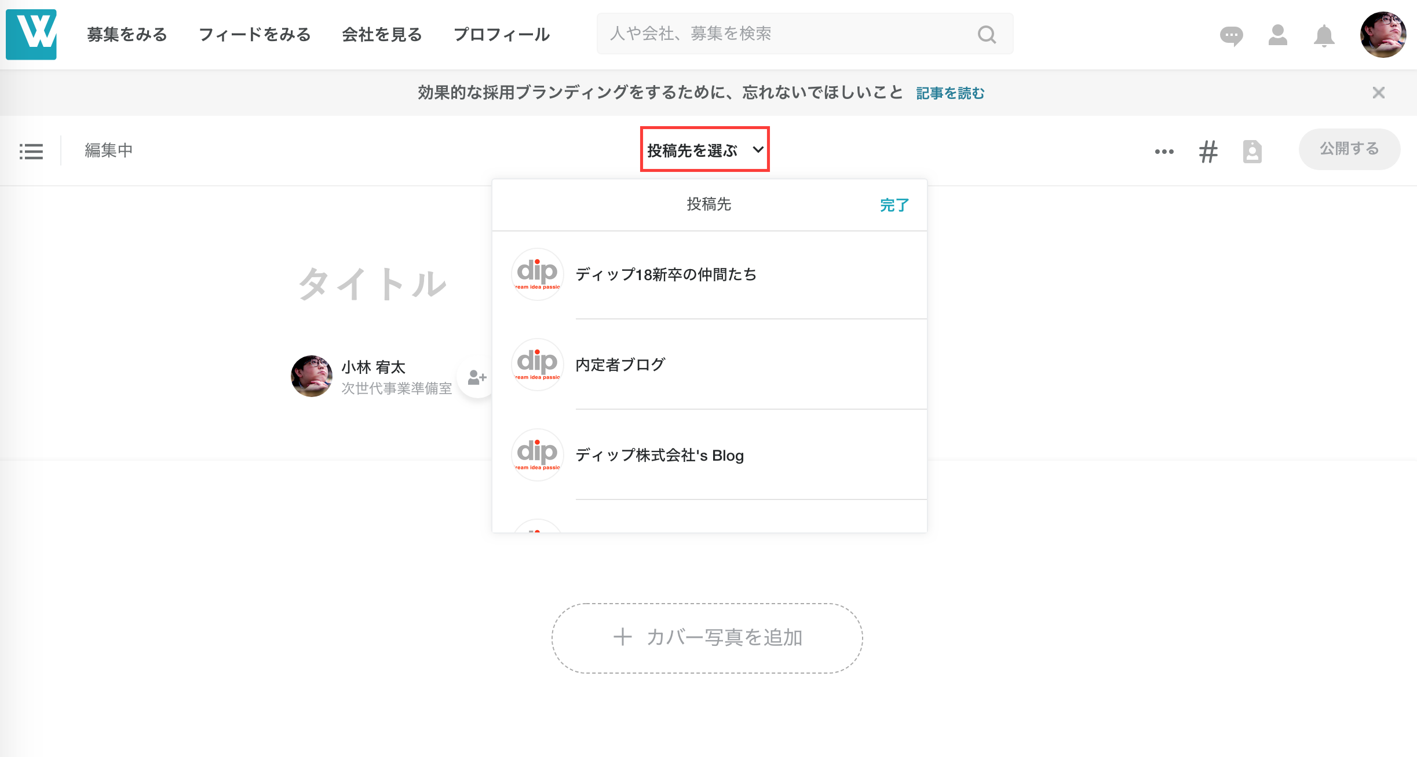Open 募集をみる in the navigation menu
Viewport: 1417px width, 757px height.
(127, 35)
